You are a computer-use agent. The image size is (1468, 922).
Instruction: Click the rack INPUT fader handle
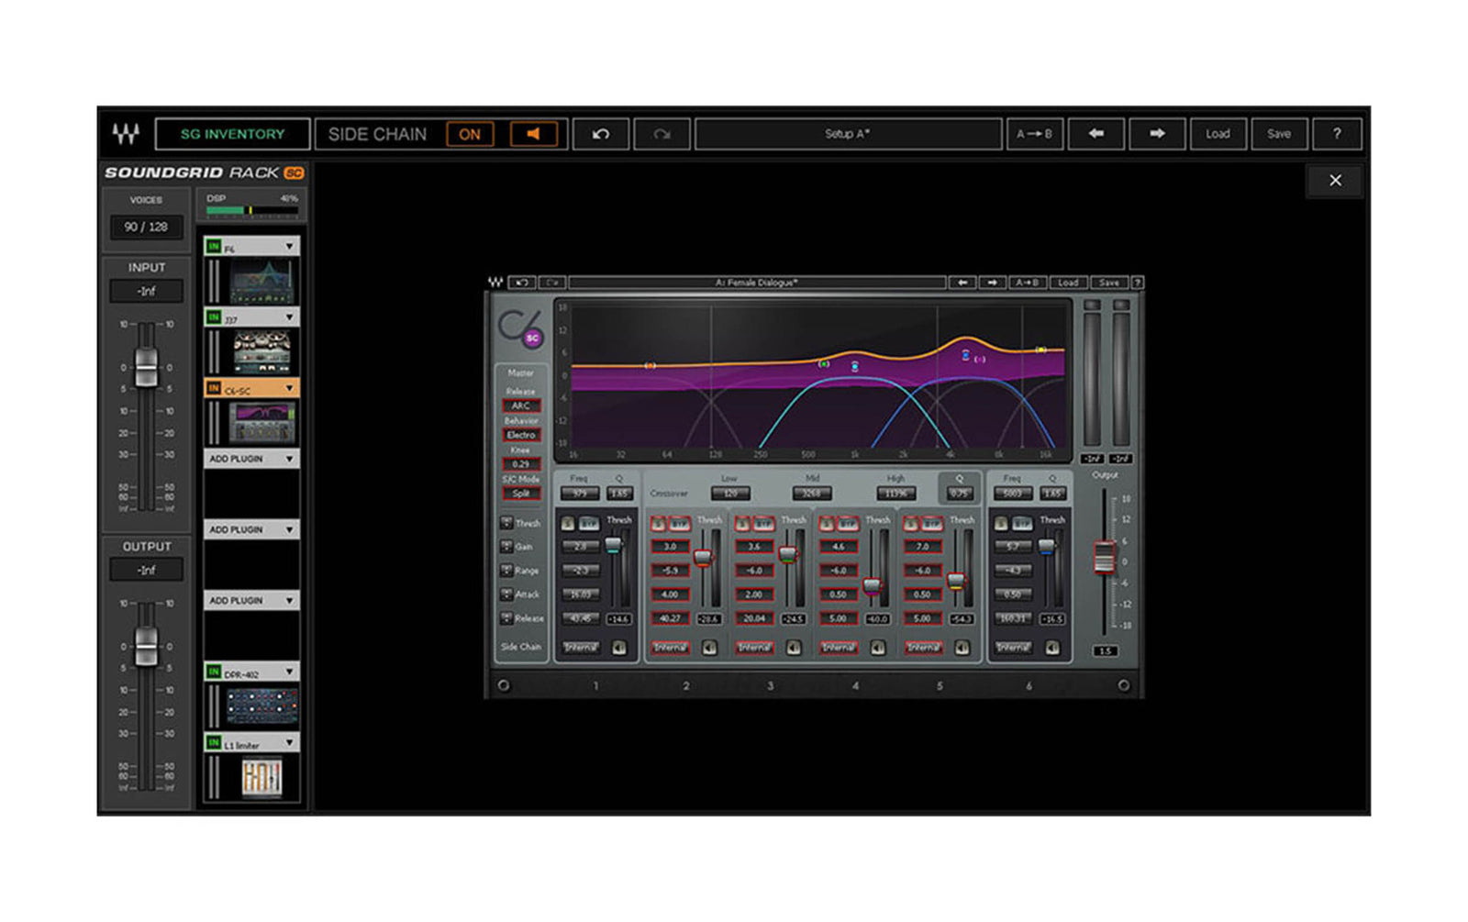click(x=146, y=368)
